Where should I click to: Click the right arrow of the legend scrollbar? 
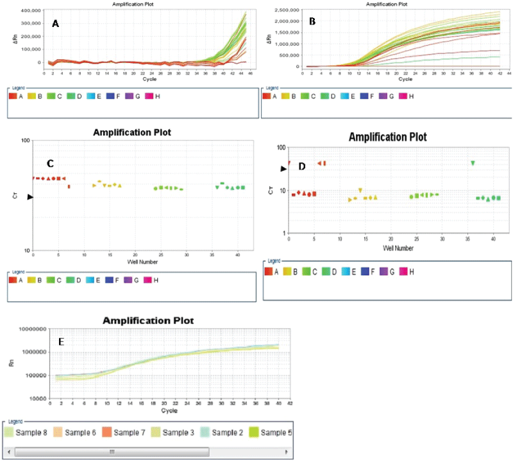(x=286, y=452)
